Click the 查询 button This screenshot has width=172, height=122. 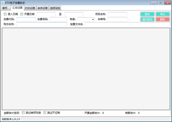[147, 14]
